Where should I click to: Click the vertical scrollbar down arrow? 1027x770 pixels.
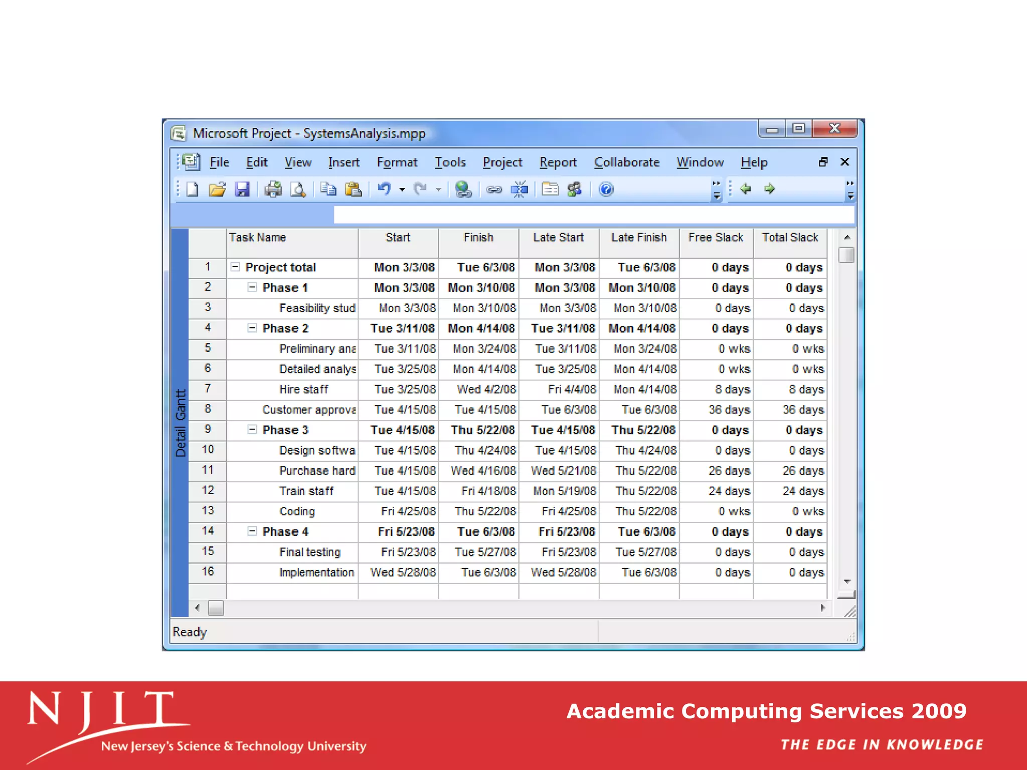847,582
